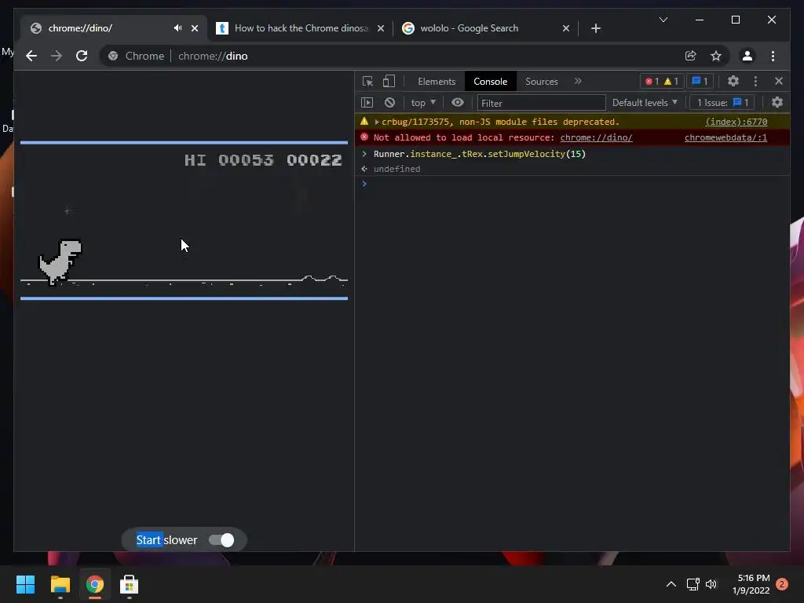Image resolution: width=804 pixels, height=603 pixels.
Task: Click the address bar URL chrome://dino
Action: point(213,56)
